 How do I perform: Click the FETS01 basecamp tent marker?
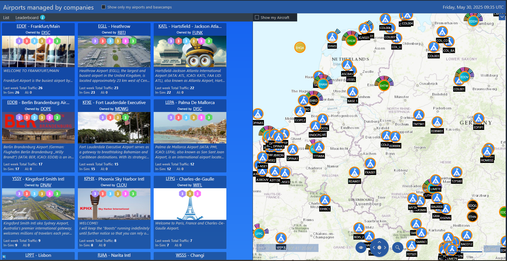pyautogui.click(x=411, y=245)
